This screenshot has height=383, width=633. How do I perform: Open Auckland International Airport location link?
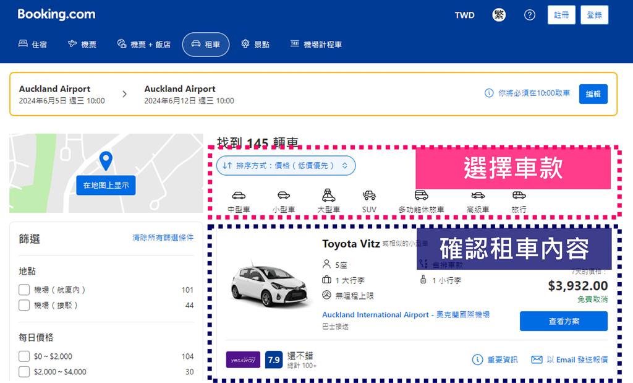[406, 314]
